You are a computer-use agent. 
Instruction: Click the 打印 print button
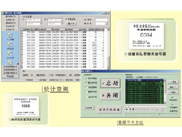click(x=71, y=24)
